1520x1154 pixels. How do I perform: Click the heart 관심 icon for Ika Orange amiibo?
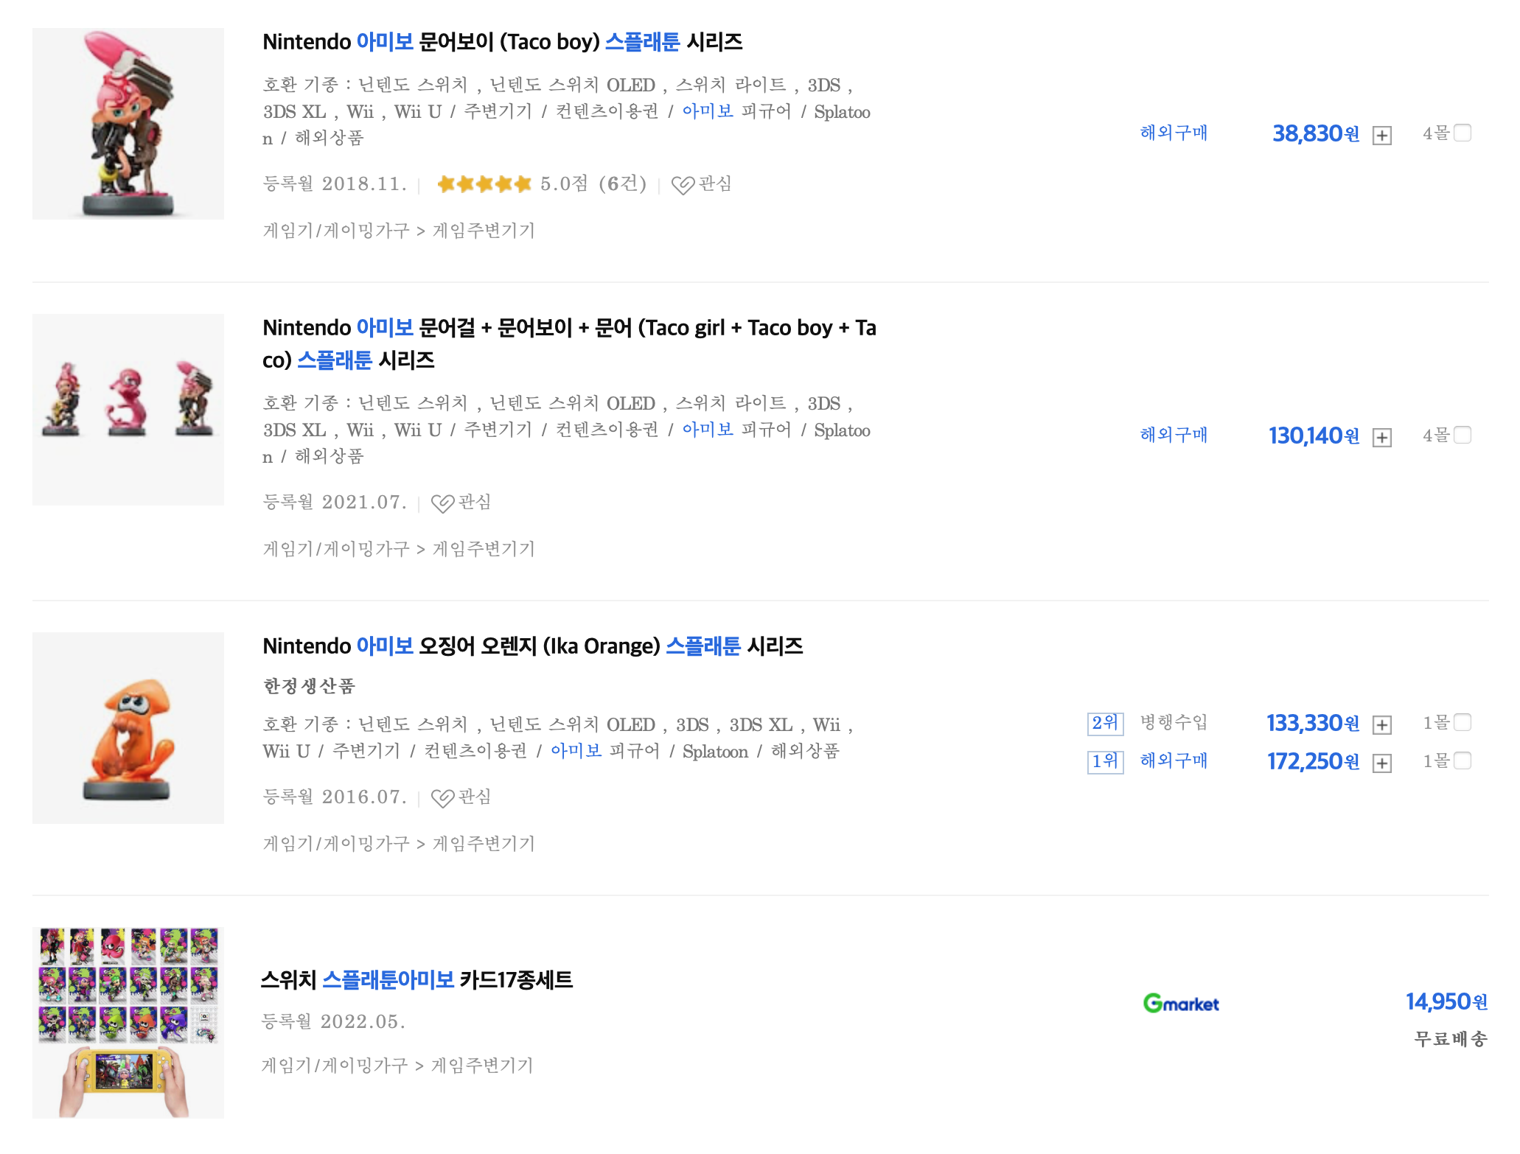442,797
